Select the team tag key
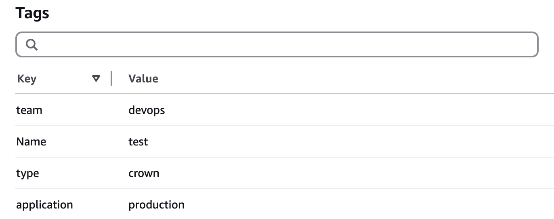The height and width of the screenshot is (219, 554). coord(29,110)
